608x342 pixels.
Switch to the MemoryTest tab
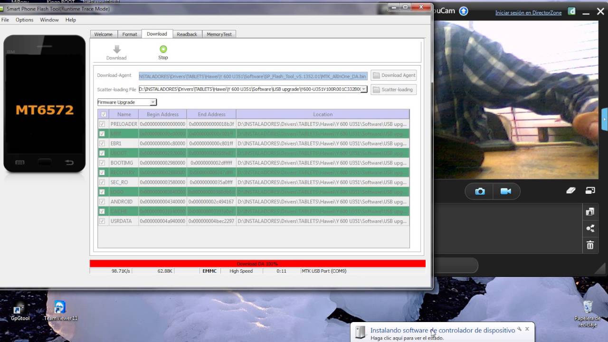[219, 34]
